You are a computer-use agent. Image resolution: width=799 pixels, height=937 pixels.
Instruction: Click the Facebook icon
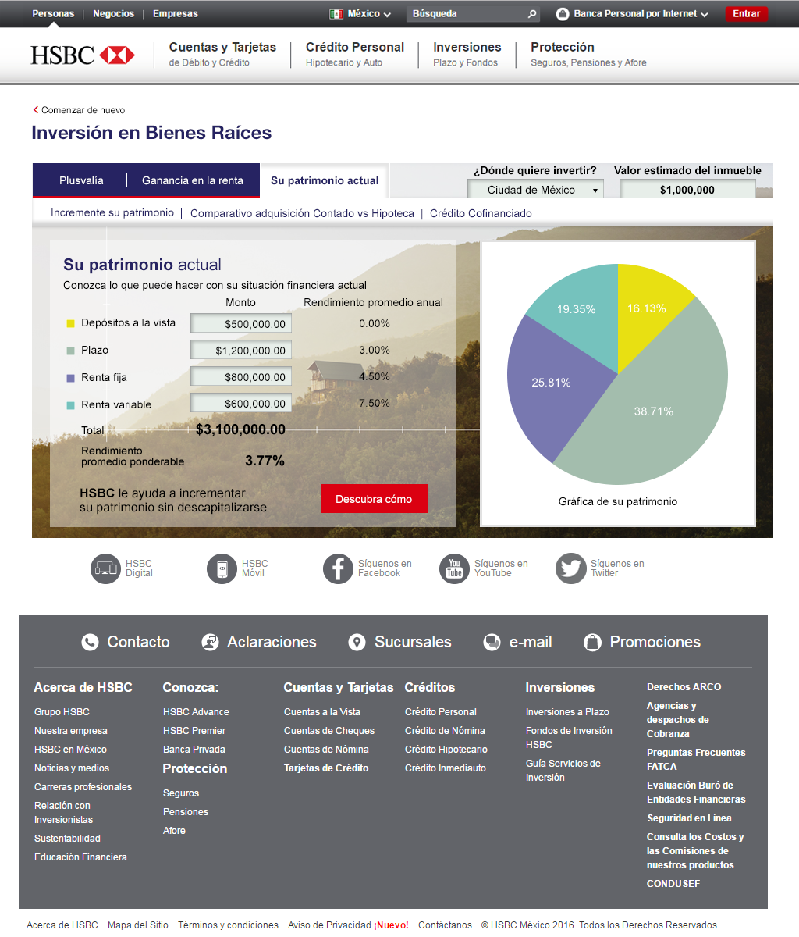338,568
